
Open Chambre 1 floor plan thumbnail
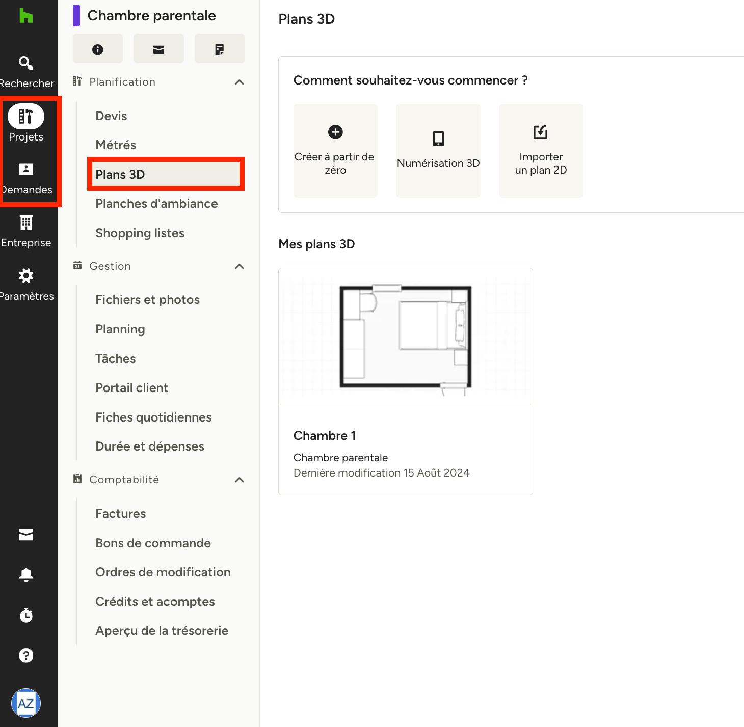click(x=406, y=337)
